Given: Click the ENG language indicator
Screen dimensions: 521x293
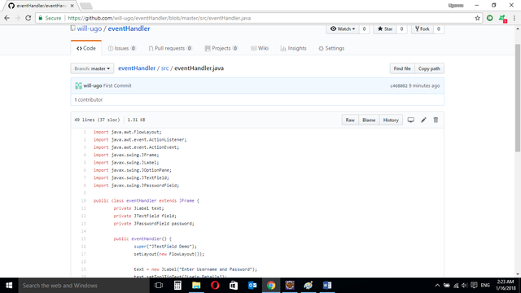Looking at the screenshot, I should [x=485, y=286].
